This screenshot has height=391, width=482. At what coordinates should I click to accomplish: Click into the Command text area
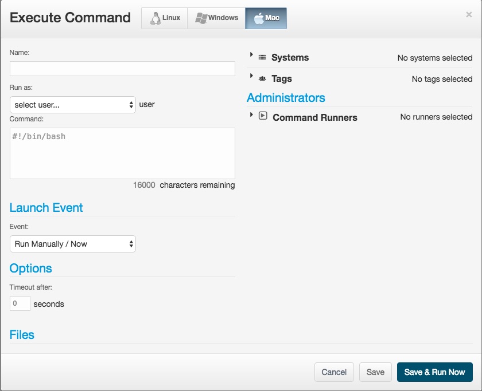click(122, 153)
